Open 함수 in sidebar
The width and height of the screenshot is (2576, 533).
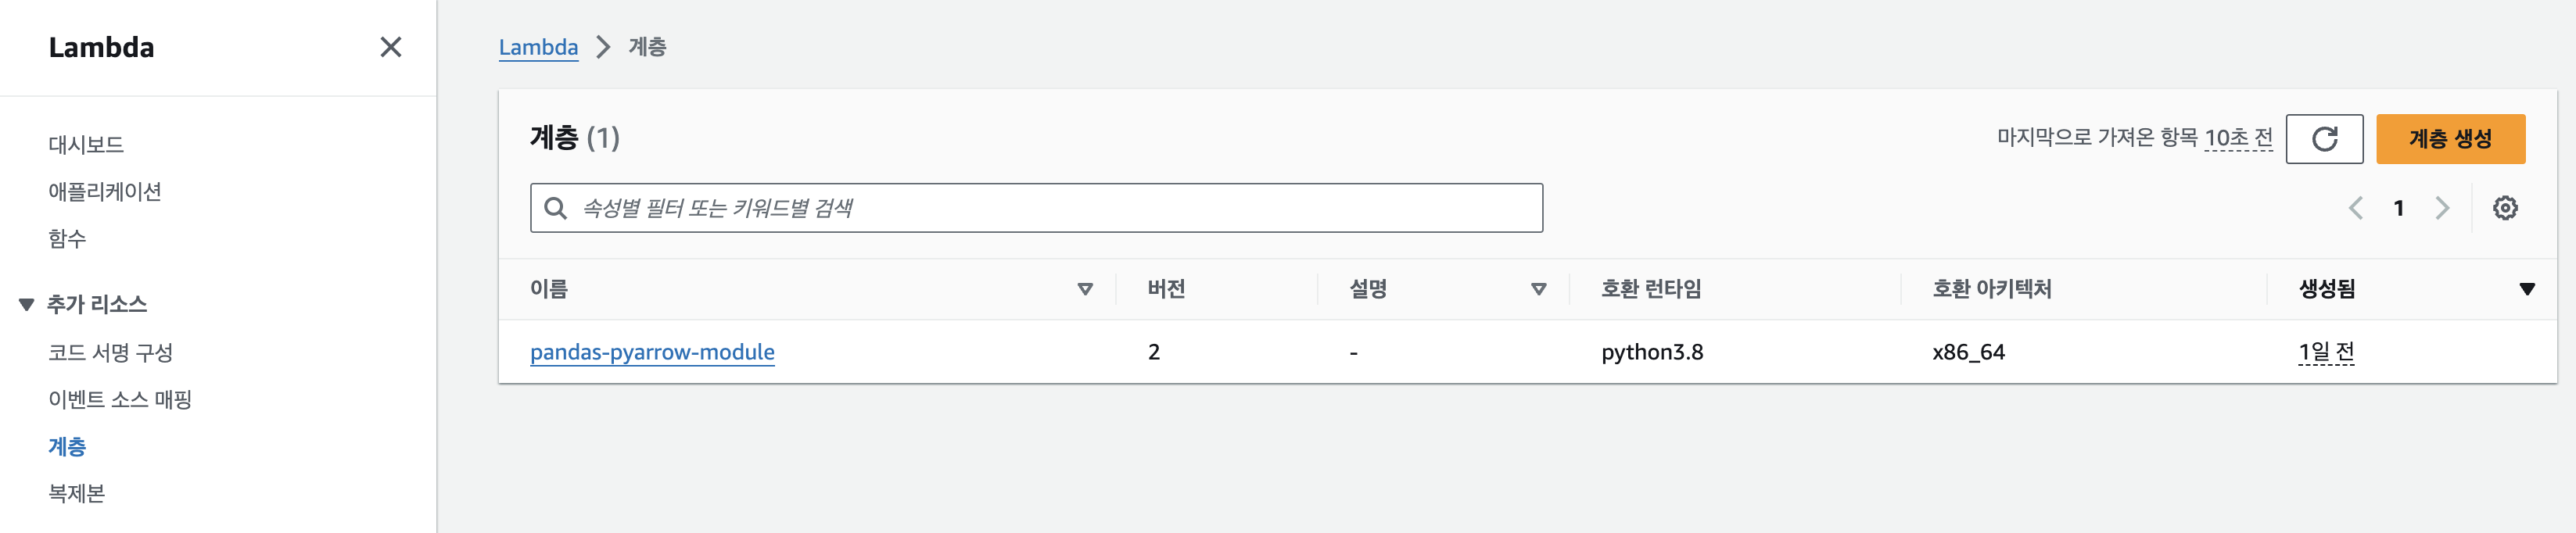(x=67, y=238)
